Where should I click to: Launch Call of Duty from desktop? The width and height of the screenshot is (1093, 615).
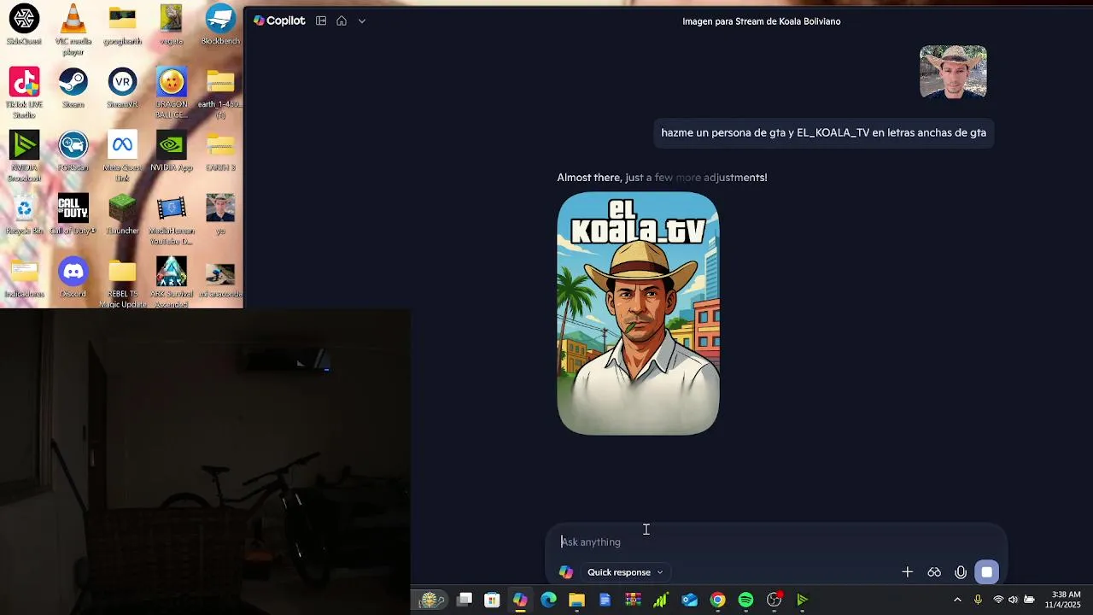[x=73, y=215]
